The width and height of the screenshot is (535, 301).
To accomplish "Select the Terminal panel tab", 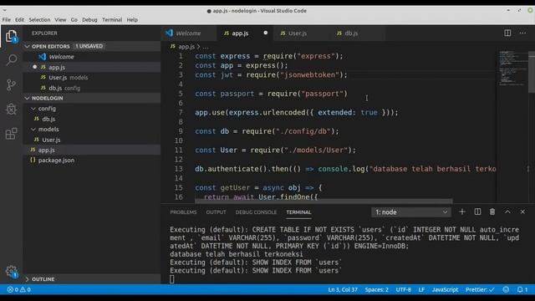I will click(298, 212).
